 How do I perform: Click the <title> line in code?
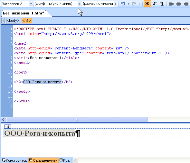[47, 58]
